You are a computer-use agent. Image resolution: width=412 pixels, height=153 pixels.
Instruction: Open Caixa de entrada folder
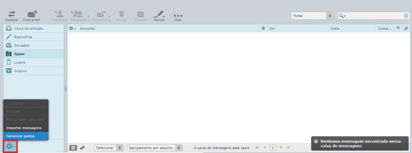pyautogui.click(x=34, y=29)
